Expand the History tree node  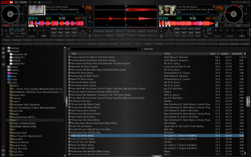[x=7, y=67]
